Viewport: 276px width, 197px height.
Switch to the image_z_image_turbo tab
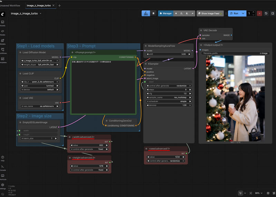click(x=39, y=6)
